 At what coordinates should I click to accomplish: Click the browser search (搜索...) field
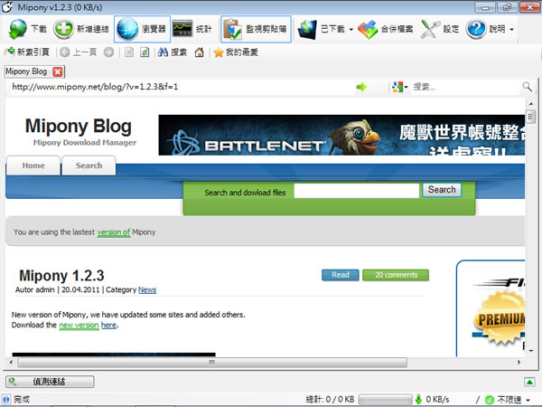pos(465,87)
